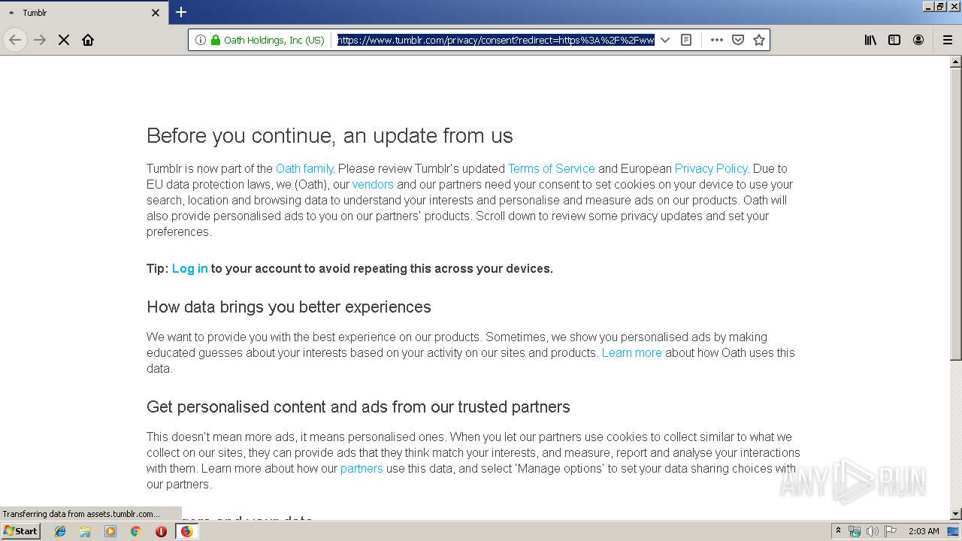Select the Firefox taskbar button
The image size is (962, 541).
[x=186, y=531]
